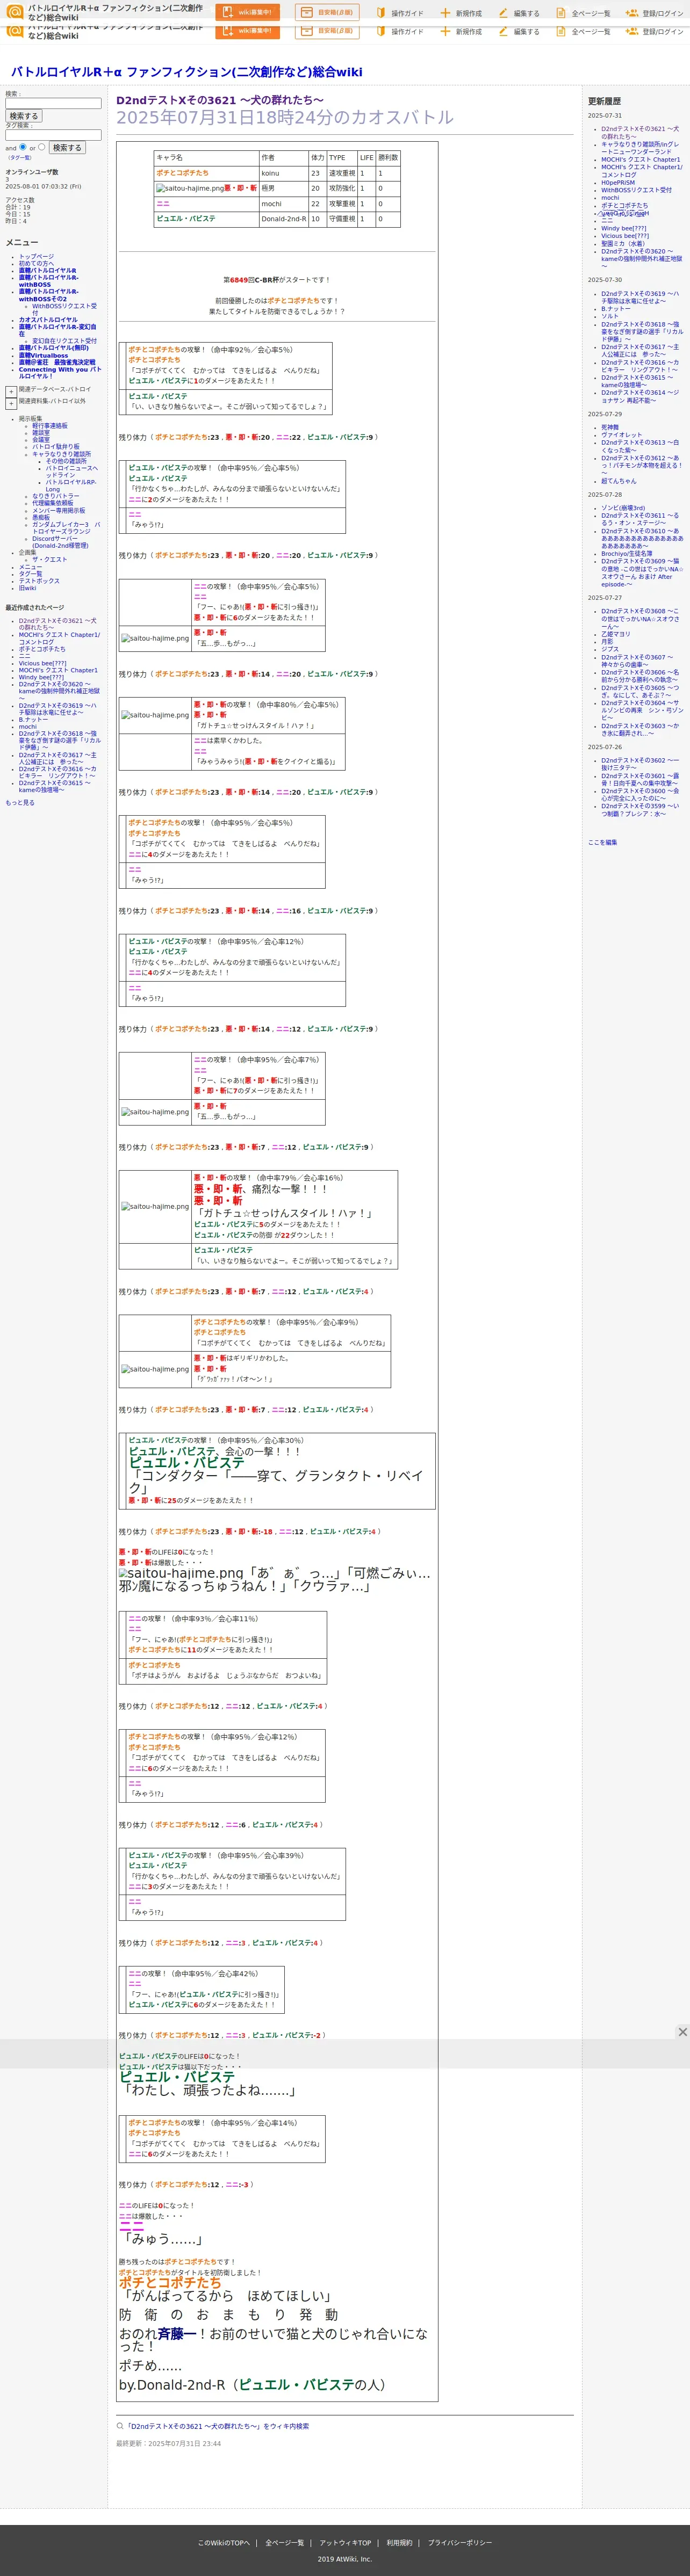Screen dimensions: 690x2576
Task: Open 死神無 in the 2025-07-29 history
Action: 609,427
